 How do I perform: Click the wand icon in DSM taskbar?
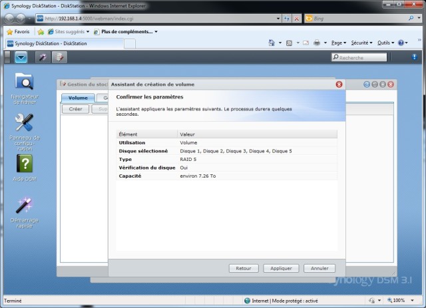coord(42,58)
